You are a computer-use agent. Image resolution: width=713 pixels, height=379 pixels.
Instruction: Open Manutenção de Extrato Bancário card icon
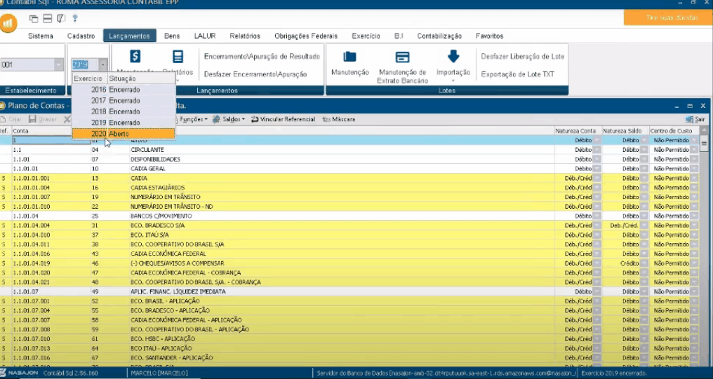click(402, 57)
